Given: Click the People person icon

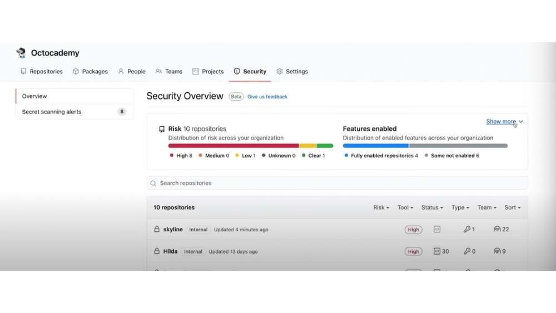Looking at the screenshot, I should pos(121,71).
